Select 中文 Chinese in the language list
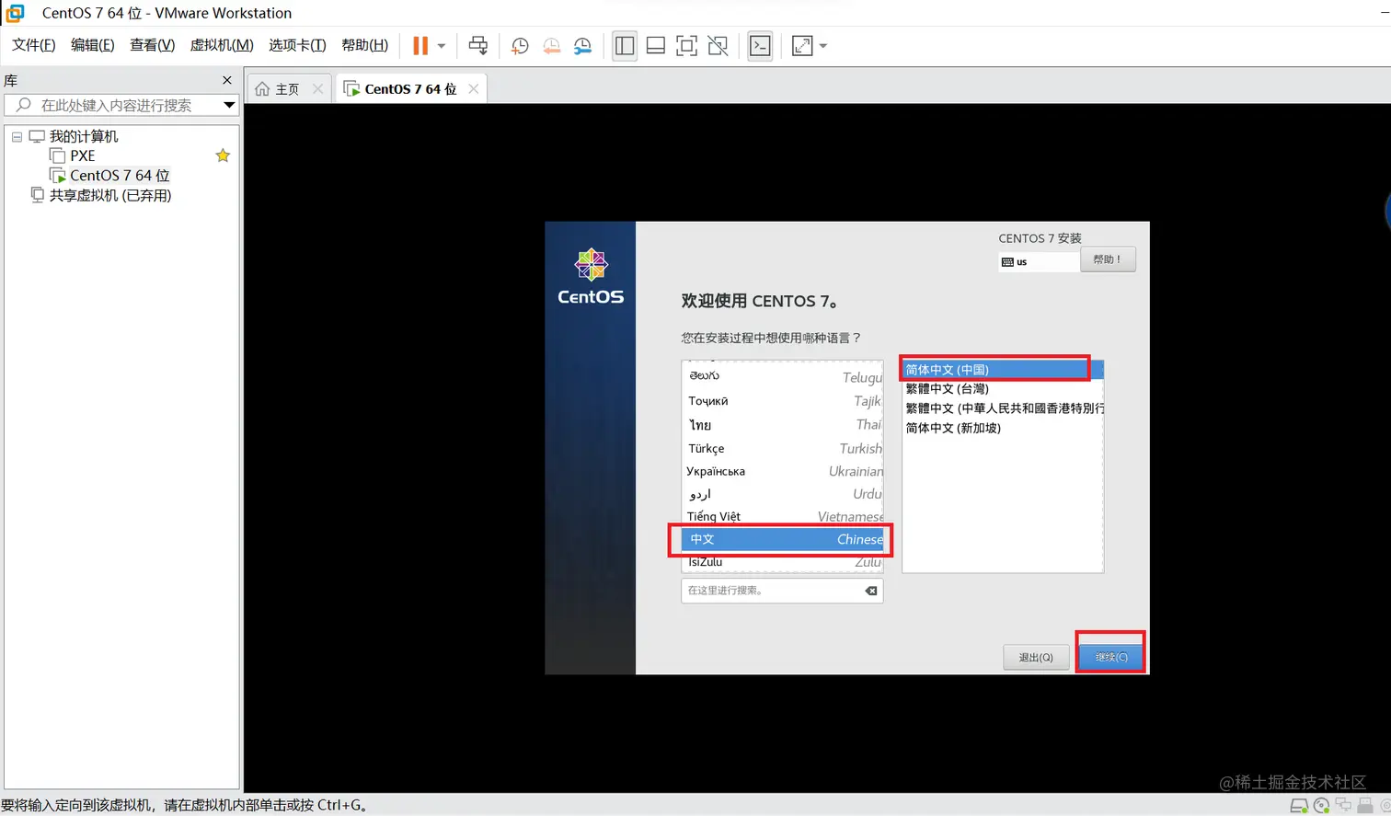This screenshot has width=1391, height=816. [783, 539]
